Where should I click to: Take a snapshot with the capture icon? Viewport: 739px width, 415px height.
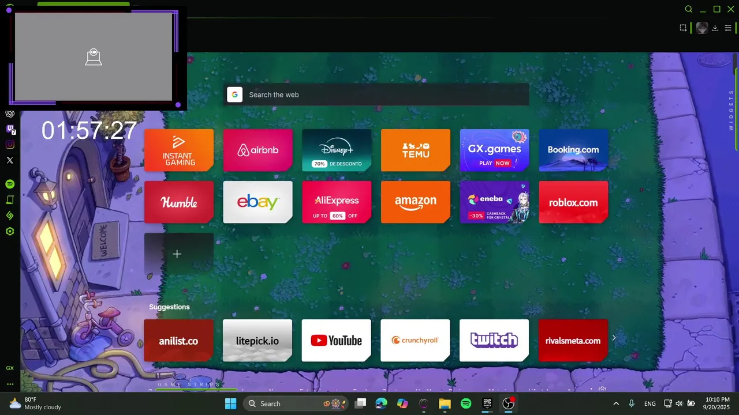pyautogui.click(x=683, y=28)
